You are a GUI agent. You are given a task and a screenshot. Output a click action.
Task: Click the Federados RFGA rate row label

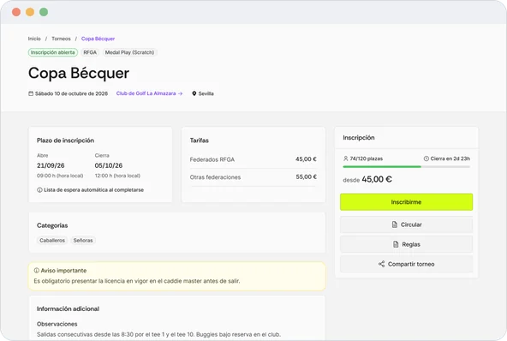coord(212,159)
